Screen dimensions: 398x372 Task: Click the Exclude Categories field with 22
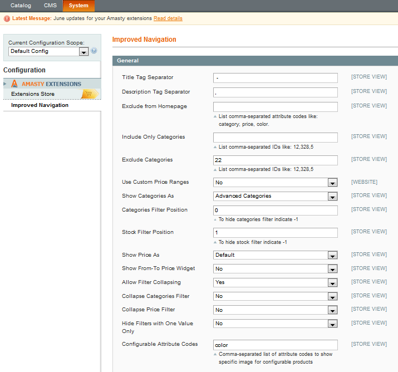coord(276,160)
